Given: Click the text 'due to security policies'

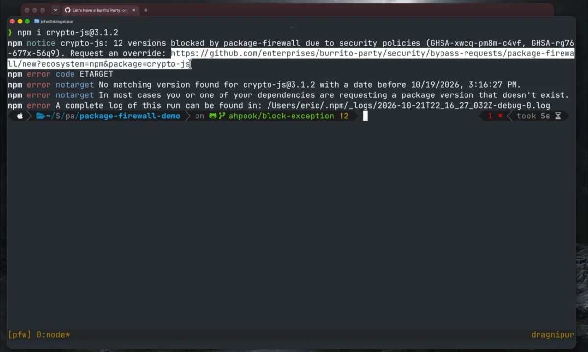Looking at the screenshot, I should point(363,43).
